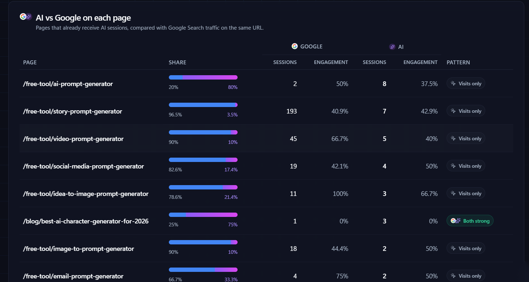Click sparkle icon in story-prompt-generator Visits only badge
529x282 pixels.
(453, 111)
